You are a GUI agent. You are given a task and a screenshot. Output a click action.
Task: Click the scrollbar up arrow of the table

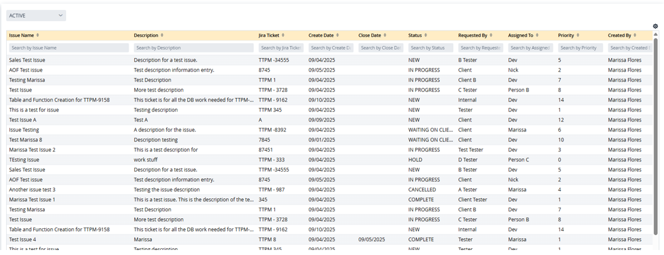pyautogui.click(x=655, y=35)
